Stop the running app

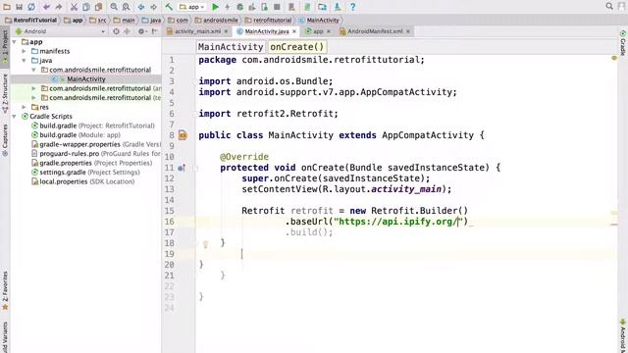point(277,7)
